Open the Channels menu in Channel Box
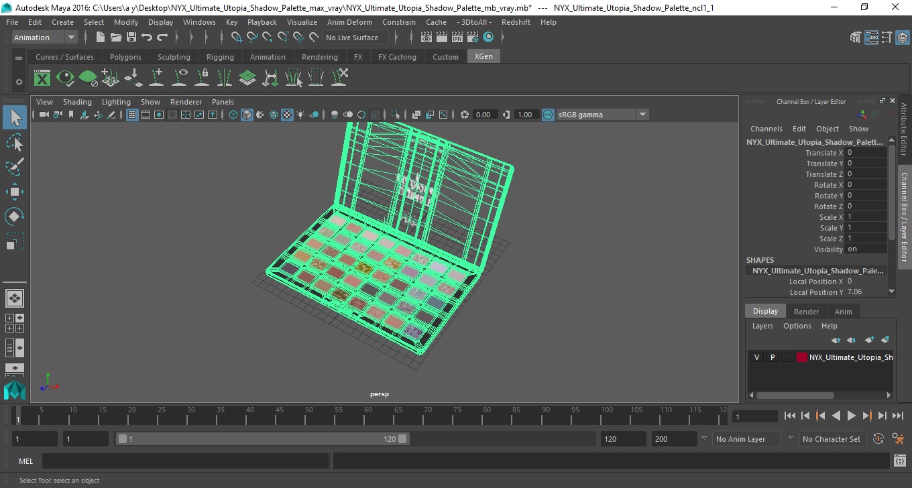 [766, 129]
